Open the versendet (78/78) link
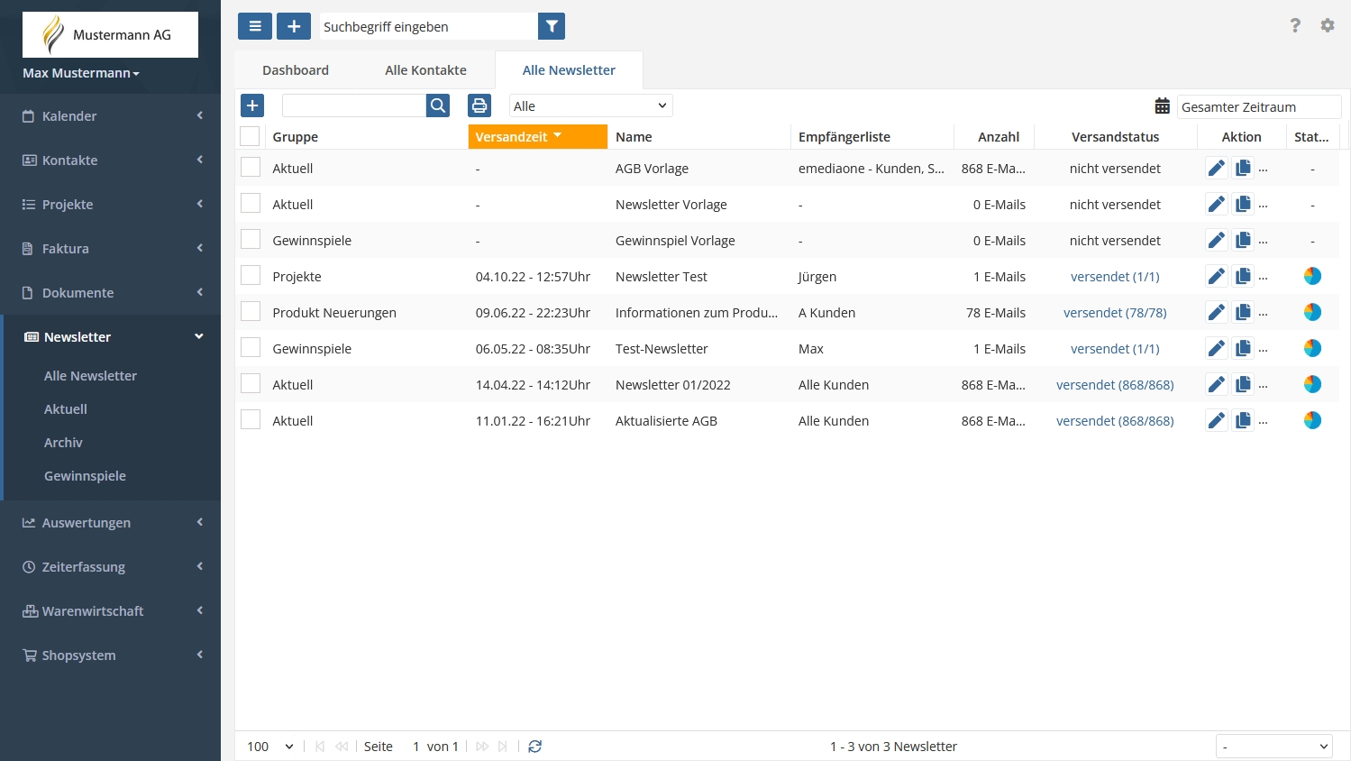Screen dimensions: 1351x761 coord(1115,313)
